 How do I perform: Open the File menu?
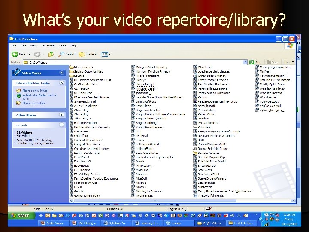coord(14,46)
